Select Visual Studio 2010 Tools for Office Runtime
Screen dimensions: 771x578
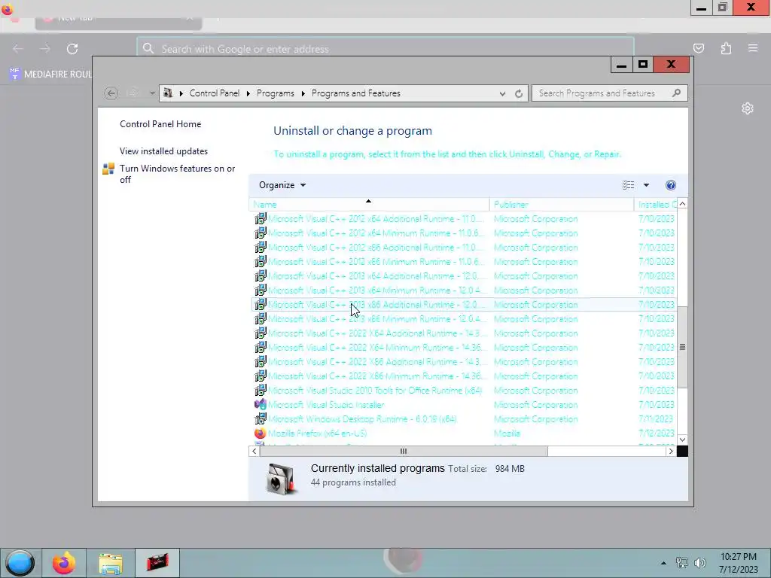pyautogui.click(x=464, y=391)
